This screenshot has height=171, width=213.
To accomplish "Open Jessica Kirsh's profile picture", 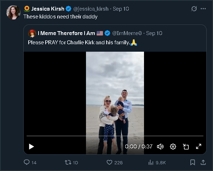I will point(13,12).
